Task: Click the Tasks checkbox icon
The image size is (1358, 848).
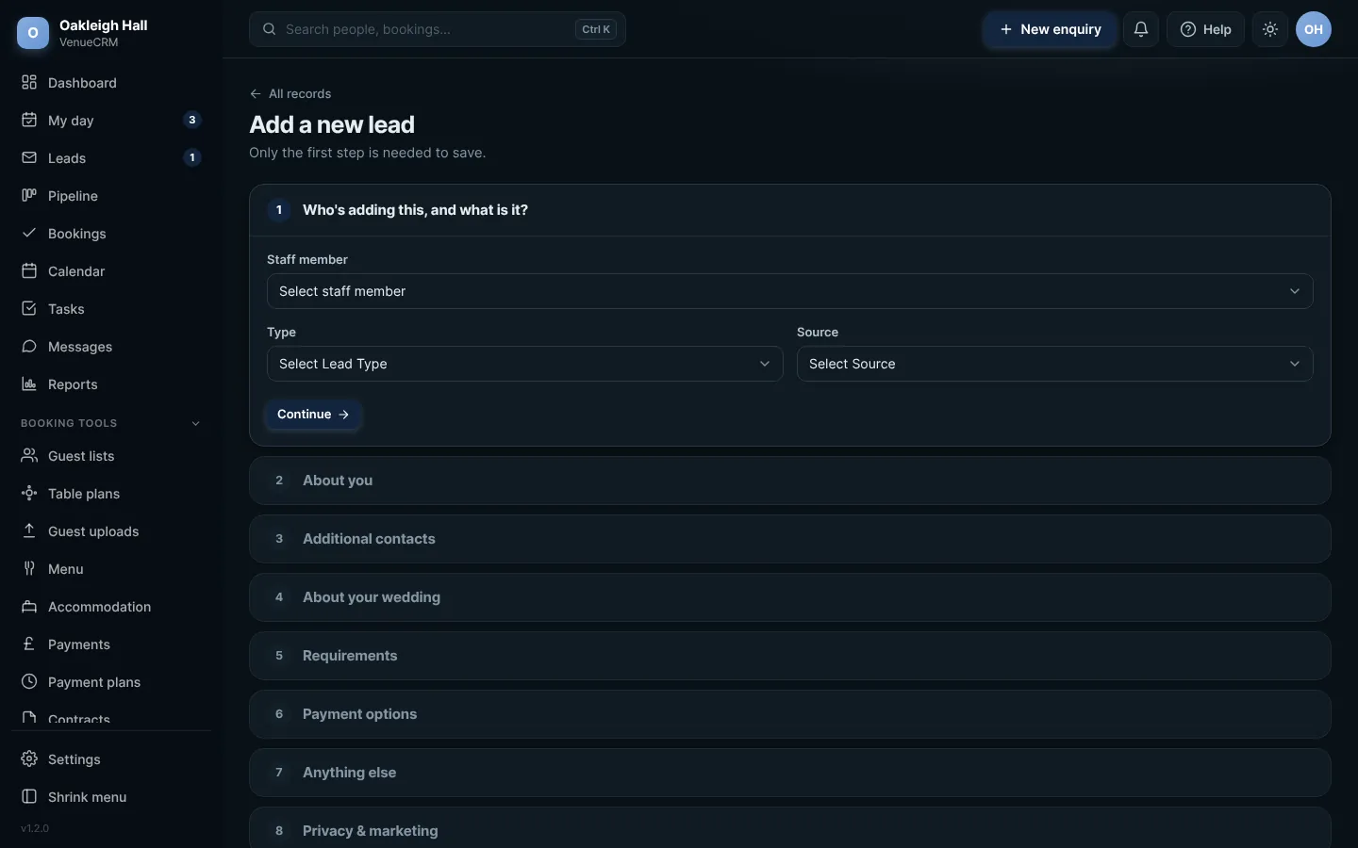Action: (x=29, y=309)
